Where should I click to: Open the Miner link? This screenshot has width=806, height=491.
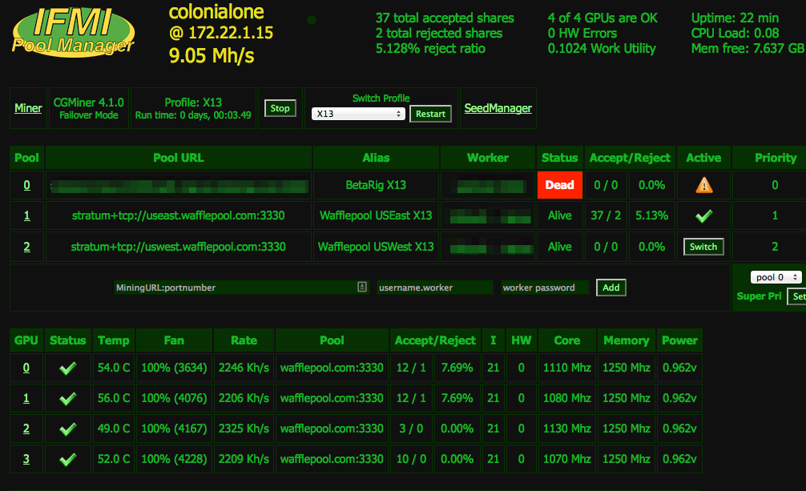(x=28, y=108)
